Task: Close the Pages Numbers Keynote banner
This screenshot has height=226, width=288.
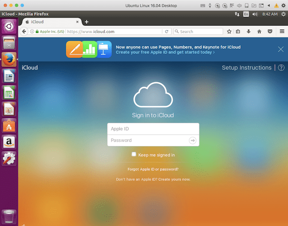Action: coord(281,49)
